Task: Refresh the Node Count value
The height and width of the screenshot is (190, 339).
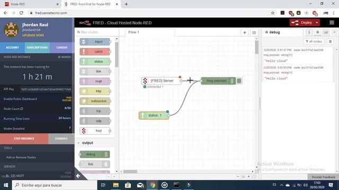Action: 21,109
